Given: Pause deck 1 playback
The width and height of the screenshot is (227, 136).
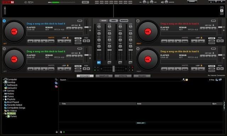Looking at the screenshot, I should [37, 41].
